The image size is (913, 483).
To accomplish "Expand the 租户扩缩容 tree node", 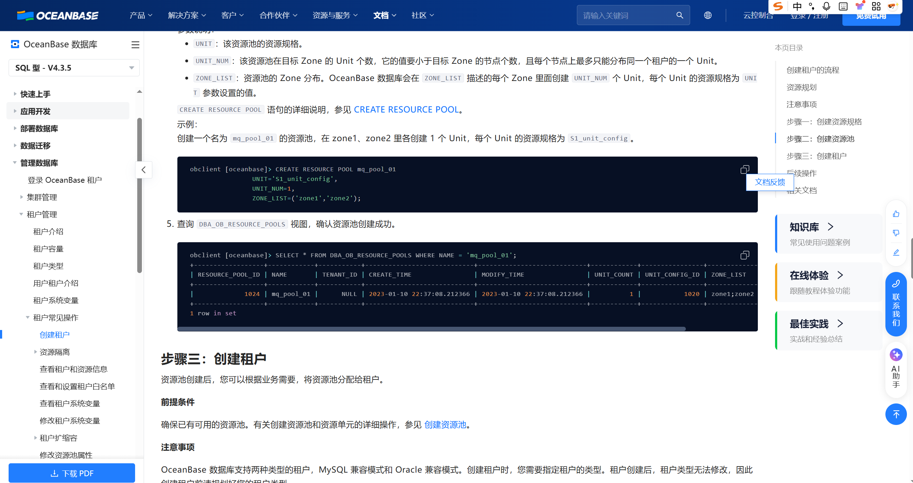I will [x=35, y=438].
